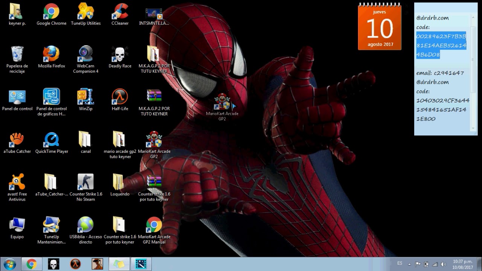Screen dimensions: 482x271
Task: Click the note's scroll down arrow
Action: 473,128
